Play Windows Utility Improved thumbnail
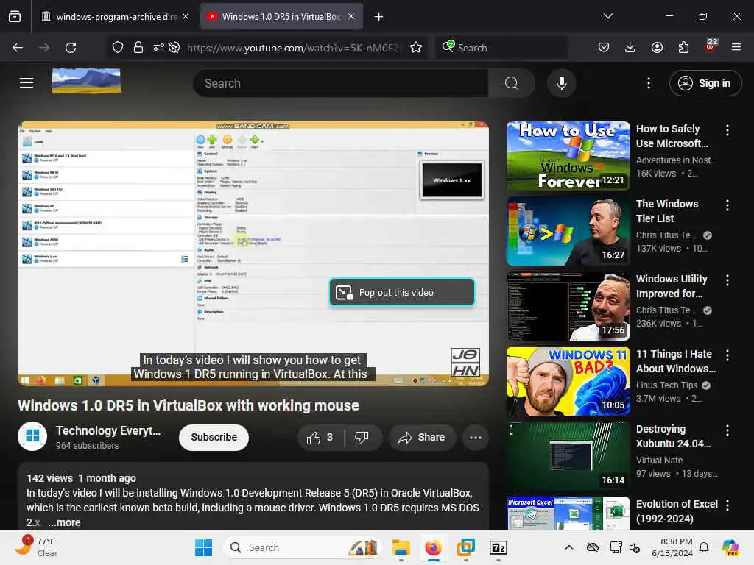 [568, 305]
